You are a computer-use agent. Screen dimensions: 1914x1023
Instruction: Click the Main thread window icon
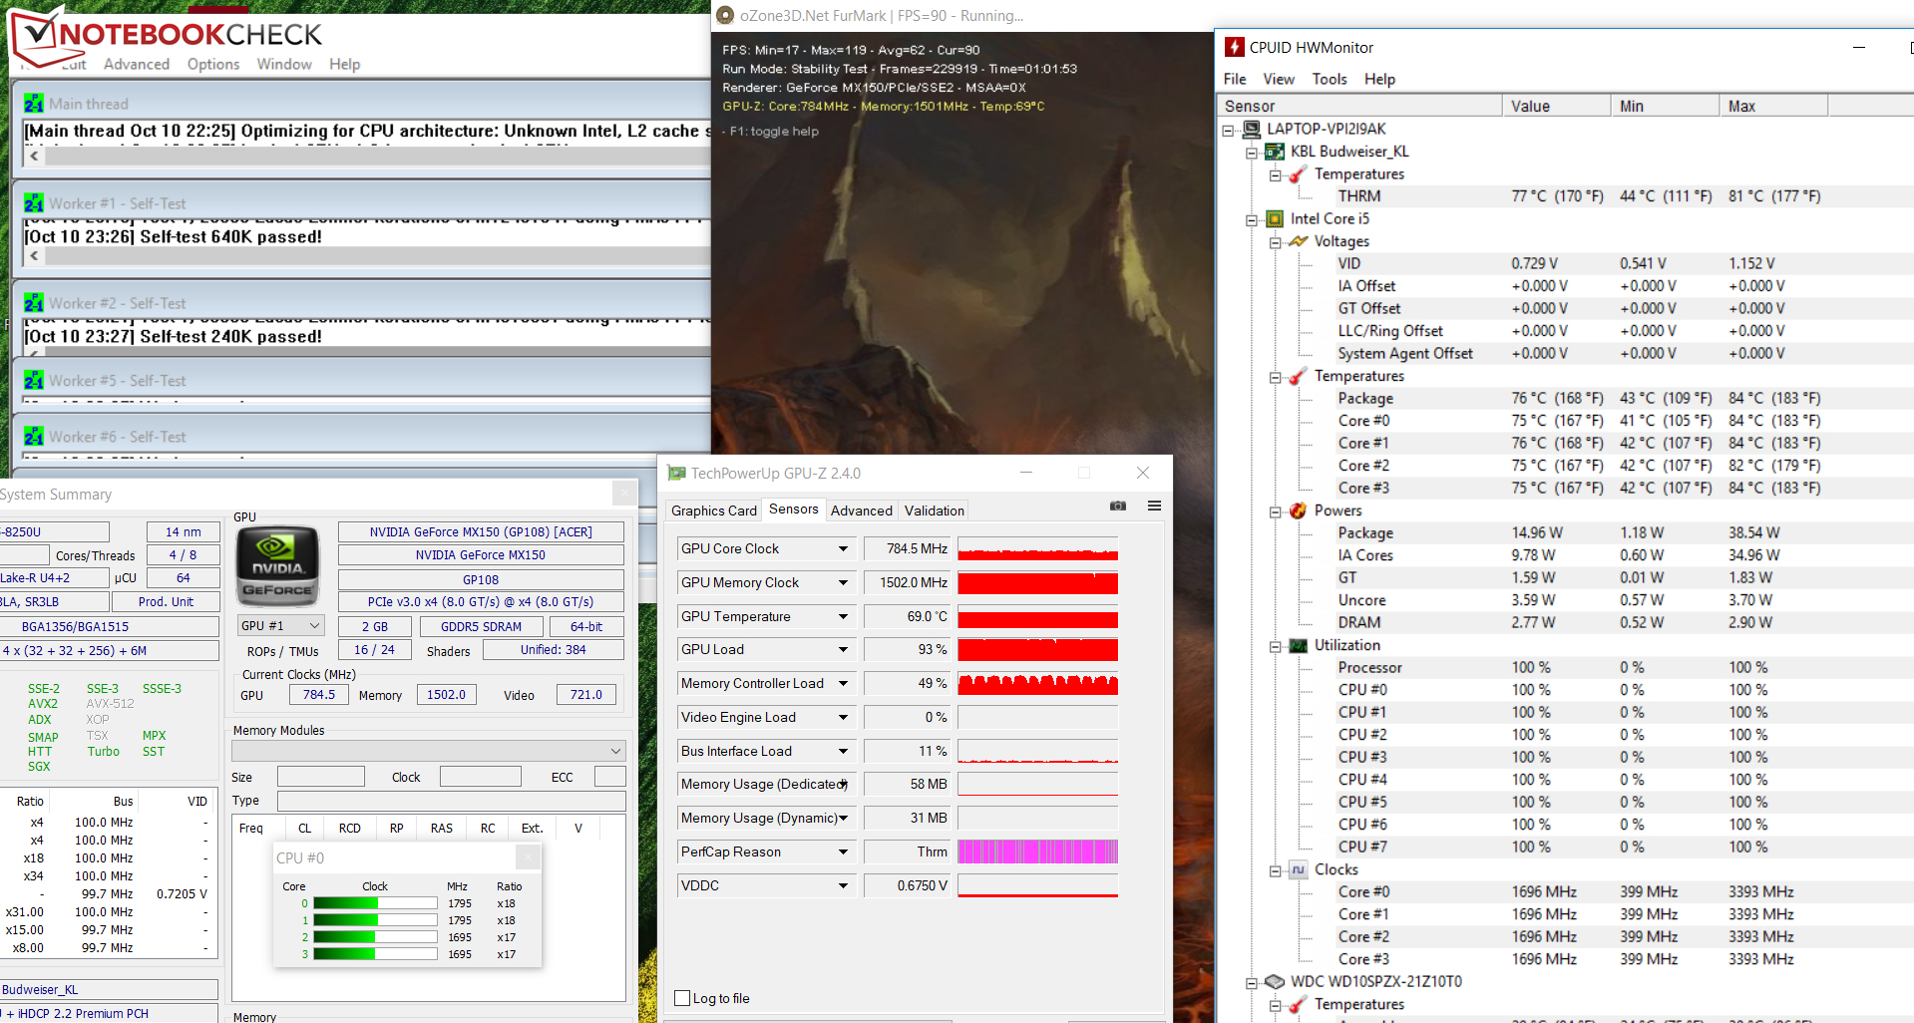click(34, 104)
